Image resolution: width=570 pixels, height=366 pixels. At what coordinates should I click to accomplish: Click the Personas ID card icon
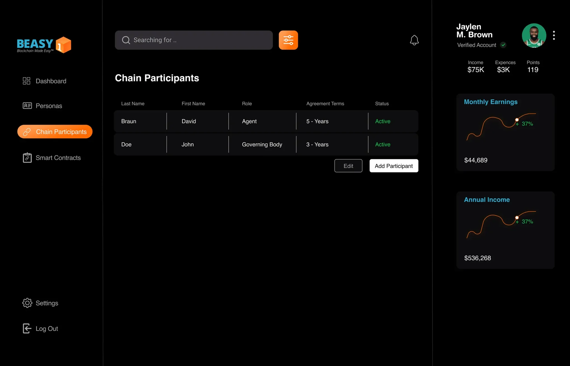click(27, 106)
